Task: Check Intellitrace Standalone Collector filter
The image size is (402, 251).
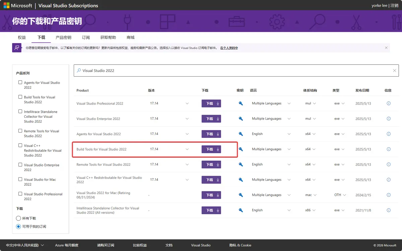Action: click(x=20, y=111)
